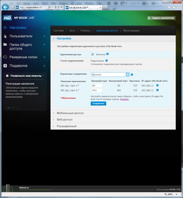Click the Регистрация накопителя heading
Viewport: 183px width, 198px height.
(20, 84)
